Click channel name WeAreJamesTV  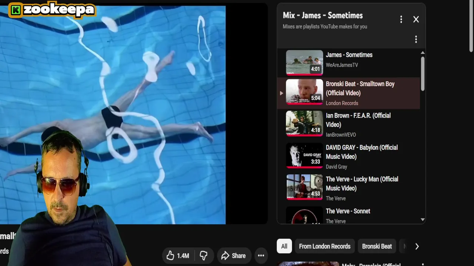(x=342, y=65)
